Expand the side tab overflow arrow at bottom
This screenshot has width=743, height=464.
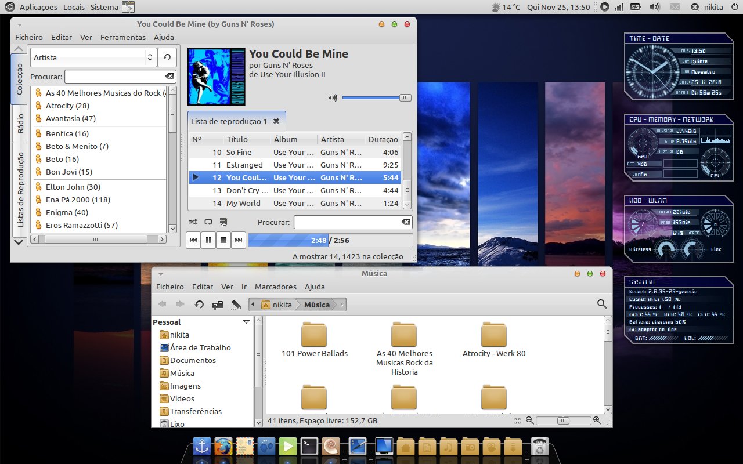(19, 242)
